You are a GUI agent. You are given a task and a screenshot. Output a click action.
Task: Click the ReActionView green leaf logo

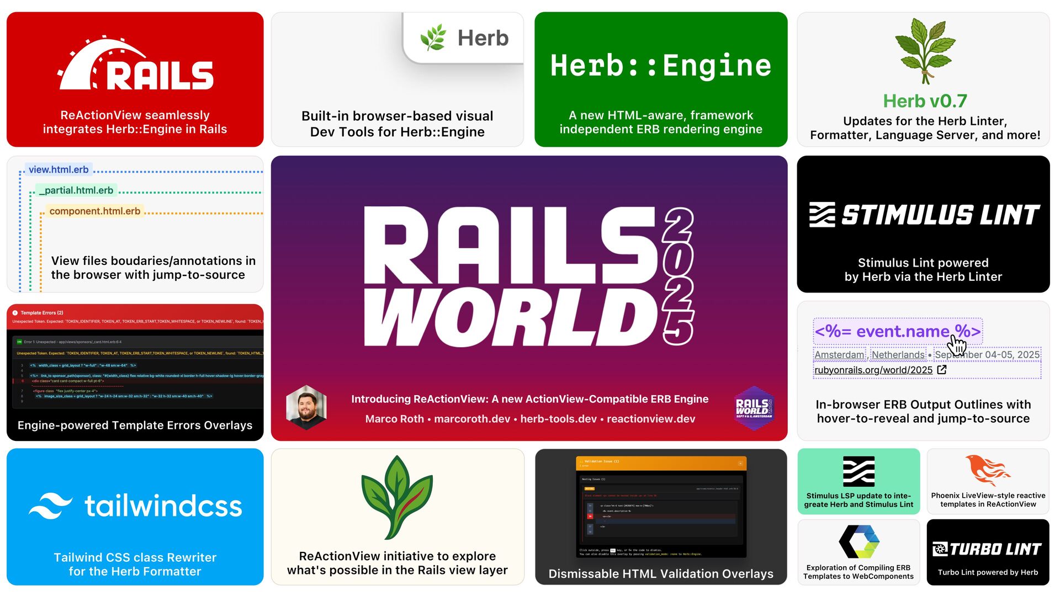(396, 498)
